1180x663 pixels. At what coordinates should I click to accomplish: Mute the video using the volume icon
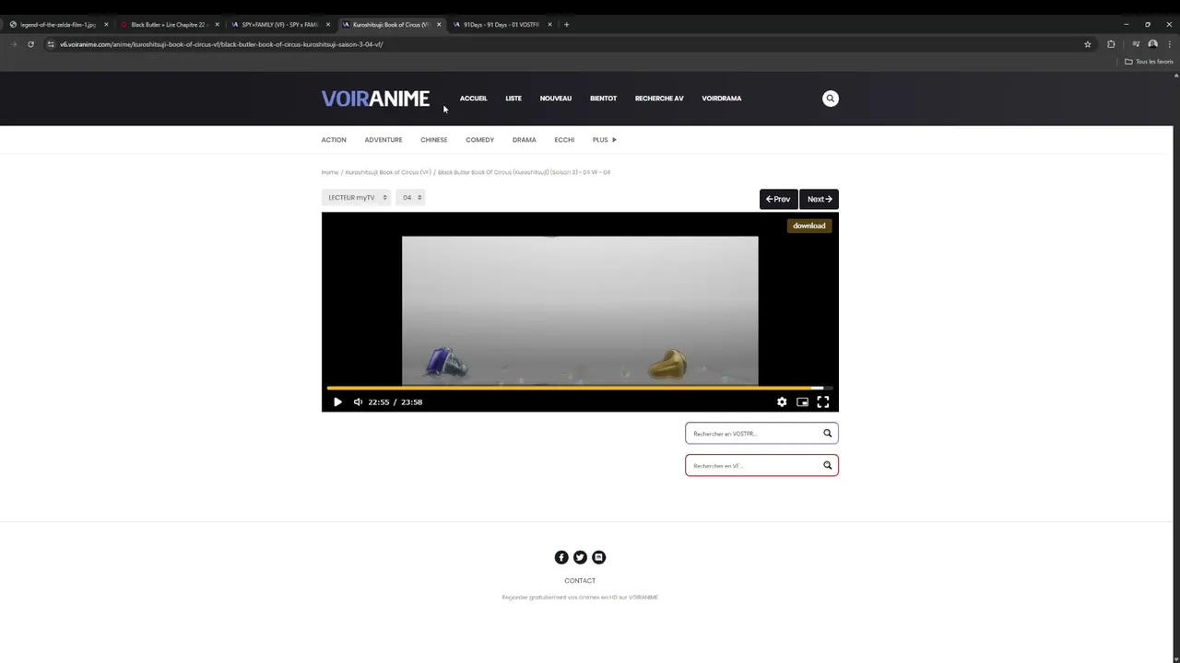coord(358,401)
